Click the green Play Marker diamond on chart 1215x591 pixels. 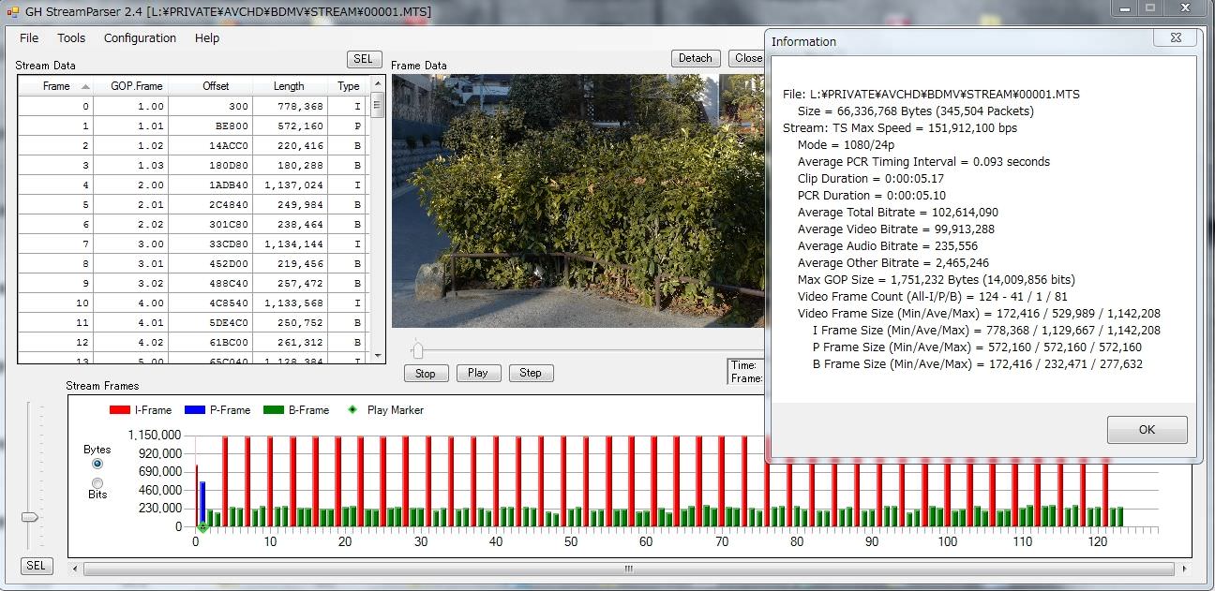202,527
